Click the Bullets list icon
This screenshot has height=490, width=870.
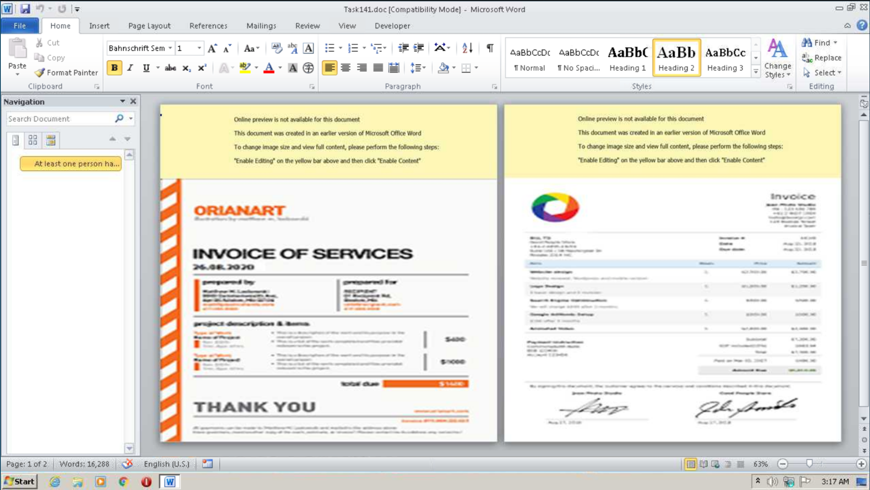330,48
